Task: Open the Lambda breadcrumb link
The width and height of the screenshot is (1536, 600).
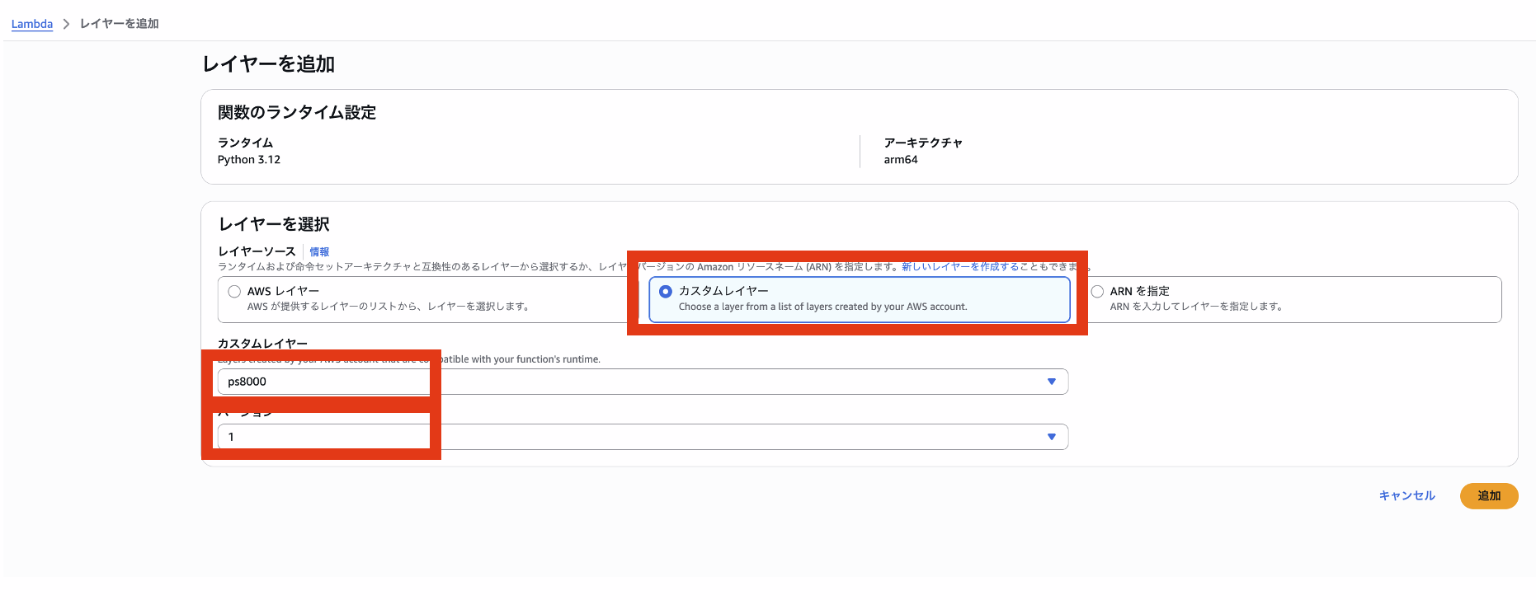Action: coord(32,24)
